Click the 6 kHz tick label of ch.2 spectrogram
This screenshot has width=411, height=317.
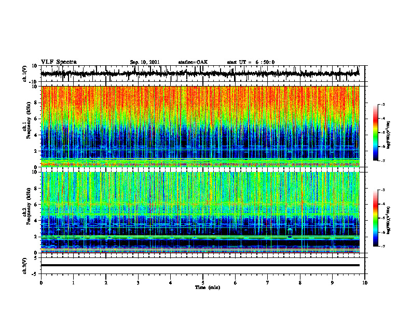pos(36,205)
